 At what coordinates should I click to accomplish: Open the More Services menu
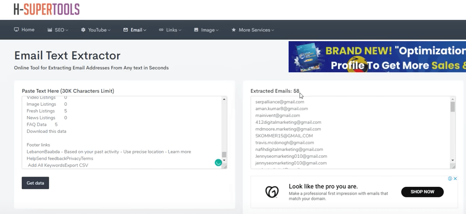pyautogui.click(x=253, y=30)
